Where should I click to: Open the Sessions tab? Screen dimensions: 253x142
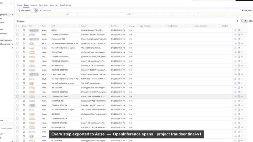(x=34, y=5)
